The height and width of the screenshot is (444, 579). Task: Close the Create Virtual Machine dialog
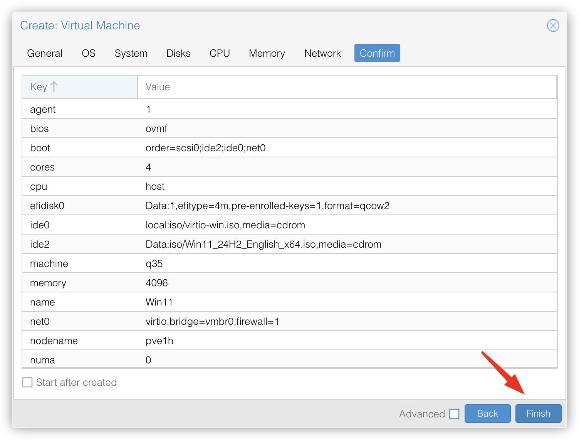553,25
